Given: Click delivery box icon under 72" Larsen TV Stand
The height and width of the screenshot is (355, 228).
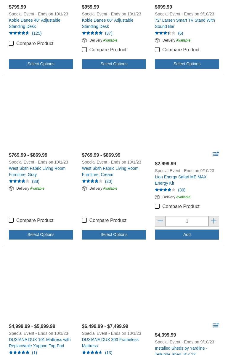Looking at the screenshot, I should (157, 40).
